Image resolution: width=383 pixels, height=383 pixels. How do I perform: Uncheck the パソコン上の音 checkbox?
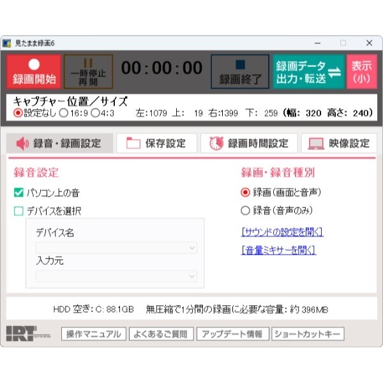[x=19, y=193]
